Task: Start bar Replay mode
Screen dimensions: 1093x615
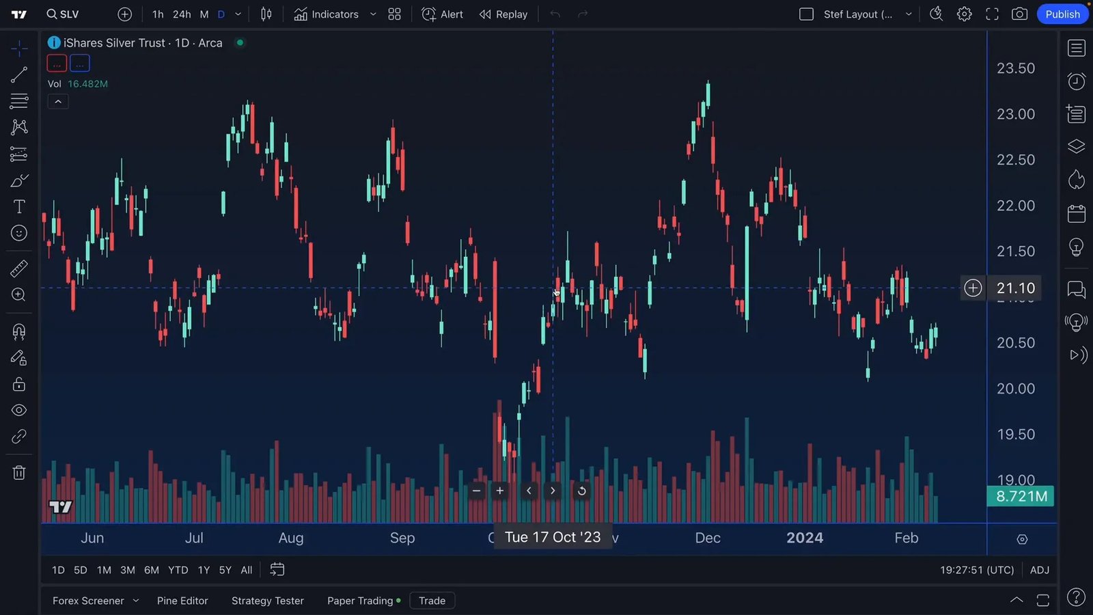Action: click(x=503, y=14)
